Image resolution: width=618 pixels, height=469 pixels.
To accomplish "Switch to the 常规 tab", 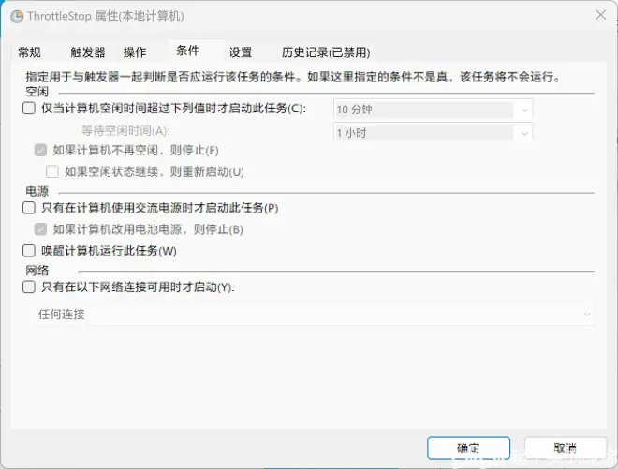I will pyautogui.click(x=30, y=52).
